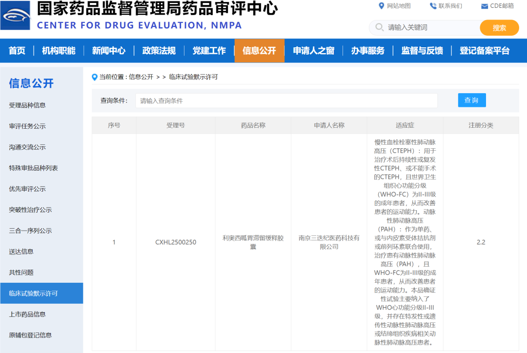Click the receipt number CXHL2500250
Screen dimensions: 527x353
176,242
